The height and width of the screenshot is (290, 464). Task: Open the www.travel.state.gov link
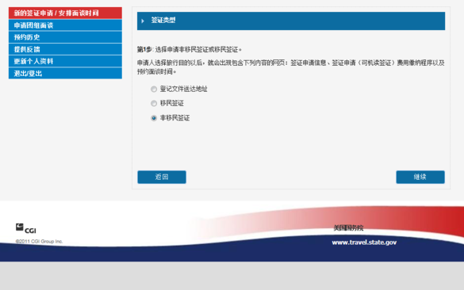coord(364,242)
